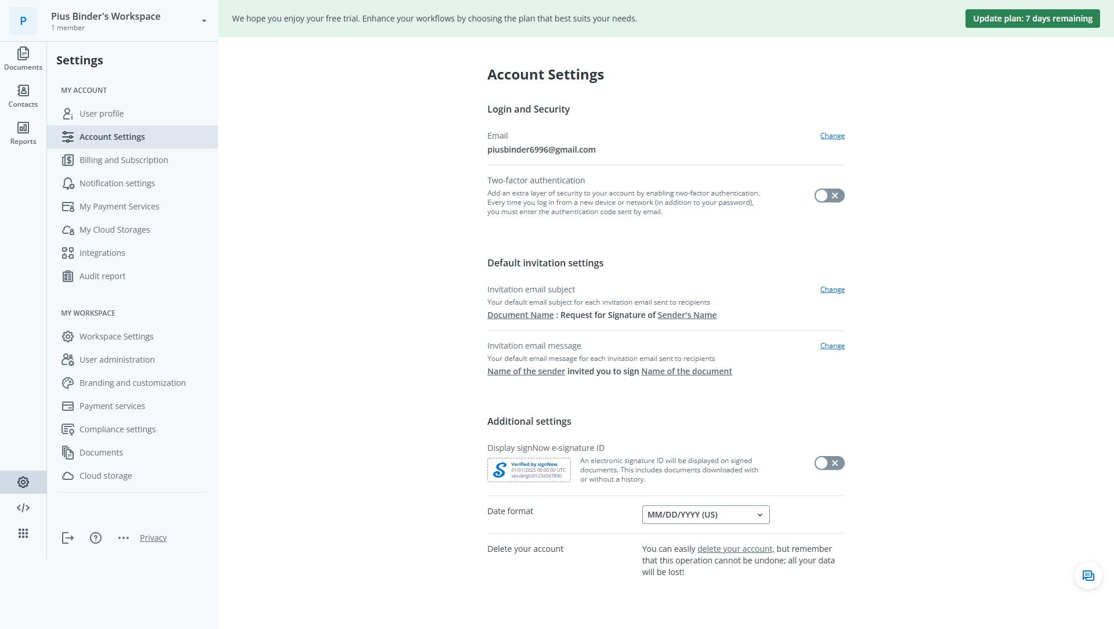Click the three-dots more options icon
1114x629 pixels.
pyautogui.click(x=124, y=538)
